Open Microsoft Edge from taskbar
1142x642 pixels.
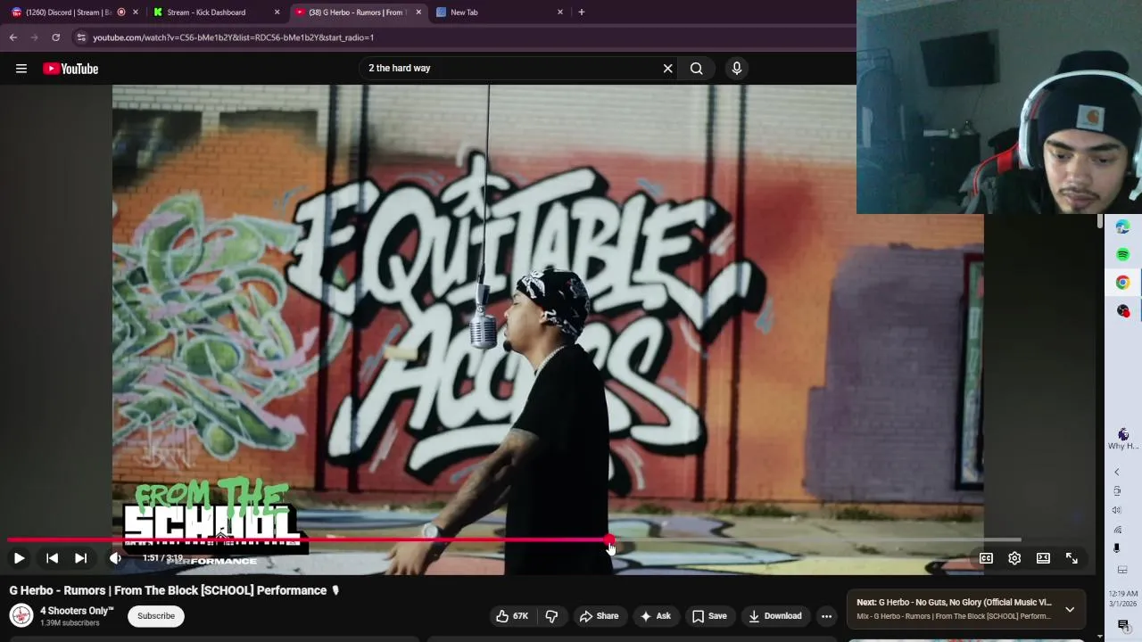point(1123,226)
